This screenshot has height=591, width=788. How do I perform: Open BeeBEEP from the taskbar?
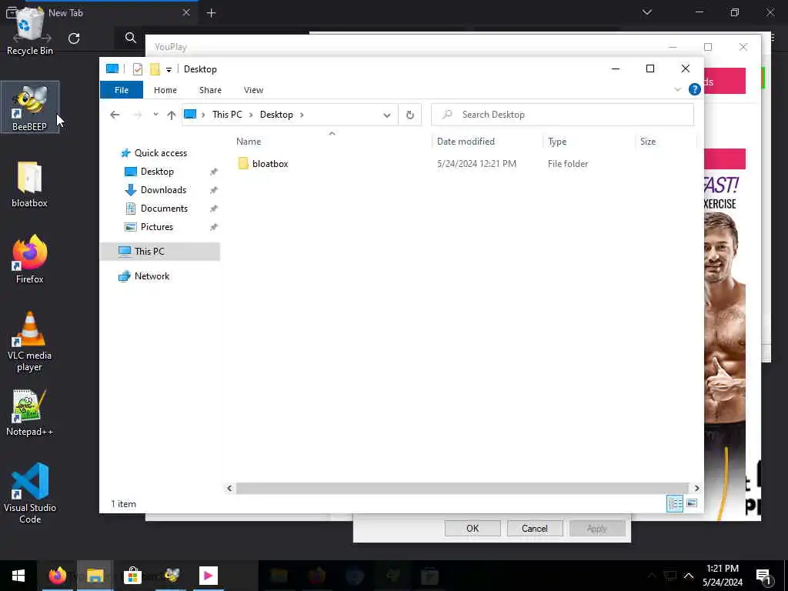pyautogui.click(x=171, y=576)
